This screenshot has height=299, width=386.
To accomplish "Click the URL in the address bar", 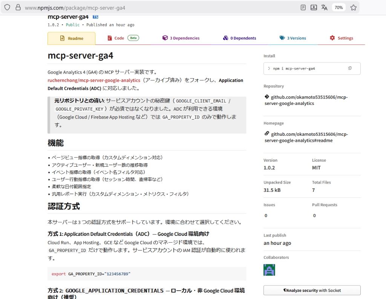I will 75,8.
